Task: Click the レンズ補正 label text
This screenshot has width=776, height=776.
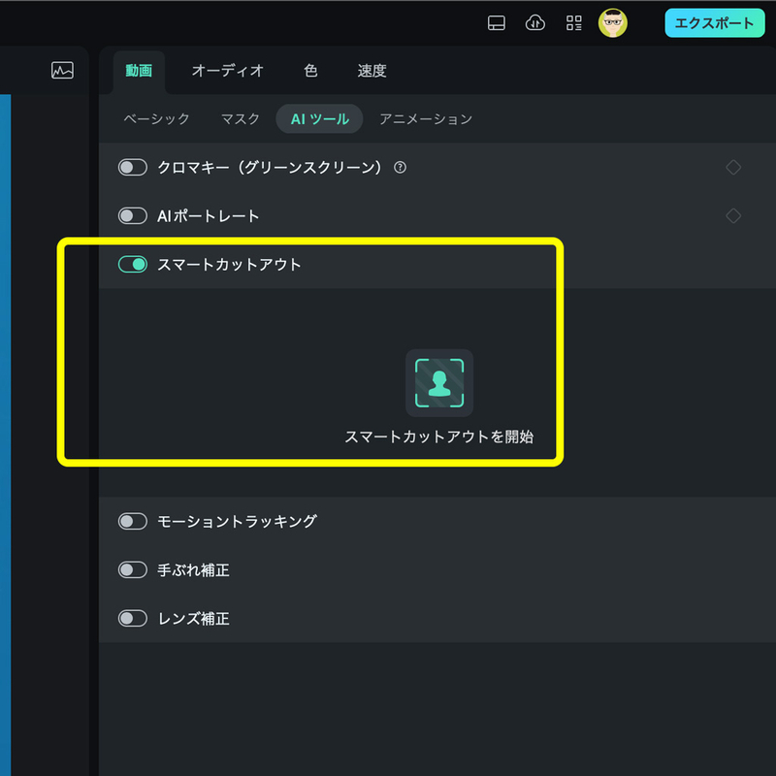Action: 193,619
